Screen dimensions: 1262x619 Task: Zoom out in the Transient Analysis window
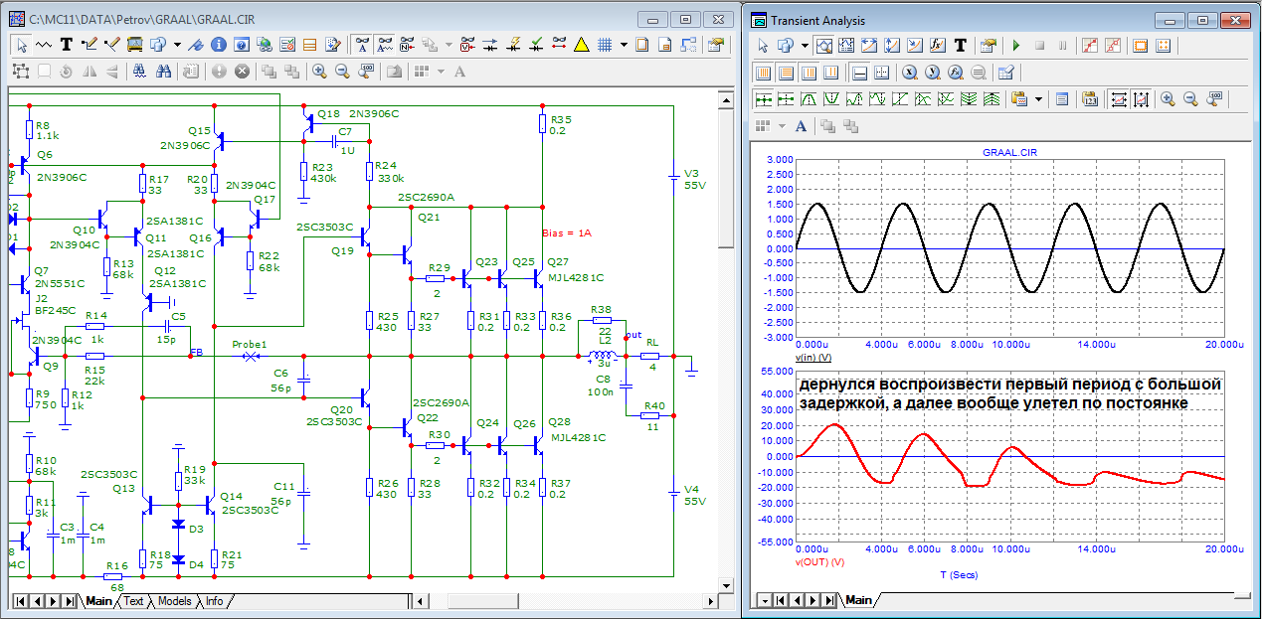(x=1190, y=98)
